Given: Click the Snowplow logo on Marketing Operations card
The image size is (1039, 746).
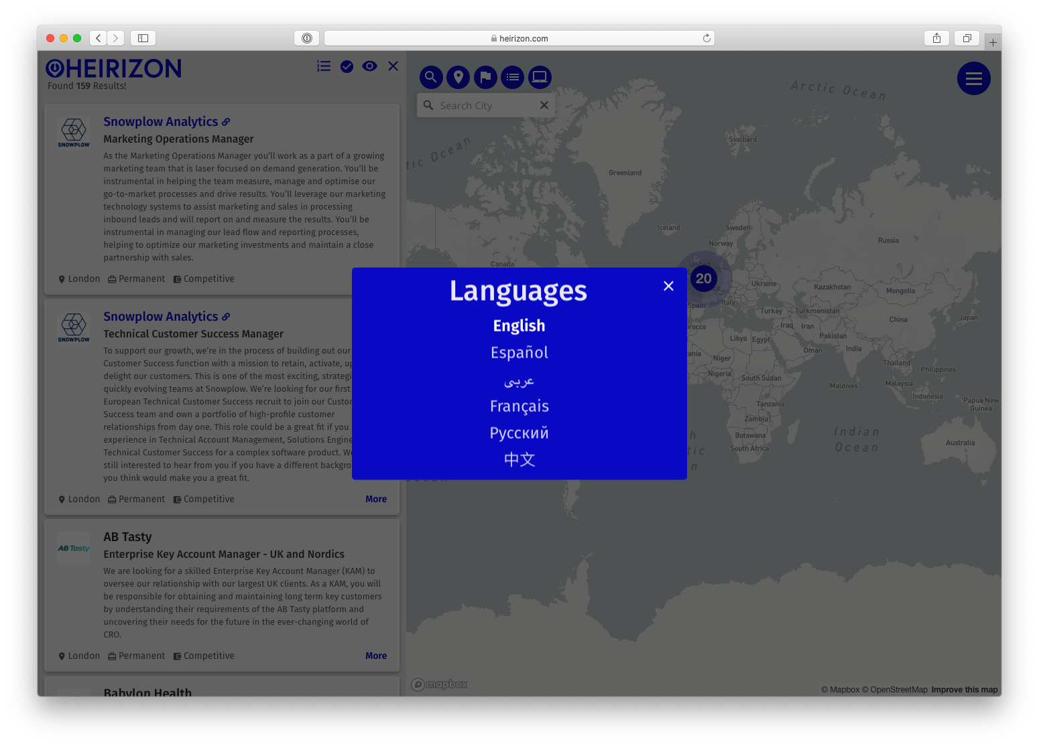Looking at the screenshot, I should [74, 133].
